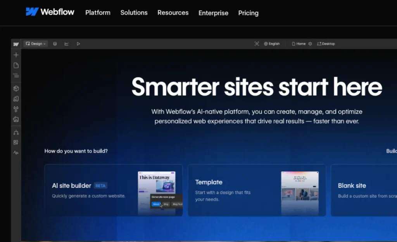Open the Platform menu
The width and height of the screenshot is (397, 242).
point(98,12)
